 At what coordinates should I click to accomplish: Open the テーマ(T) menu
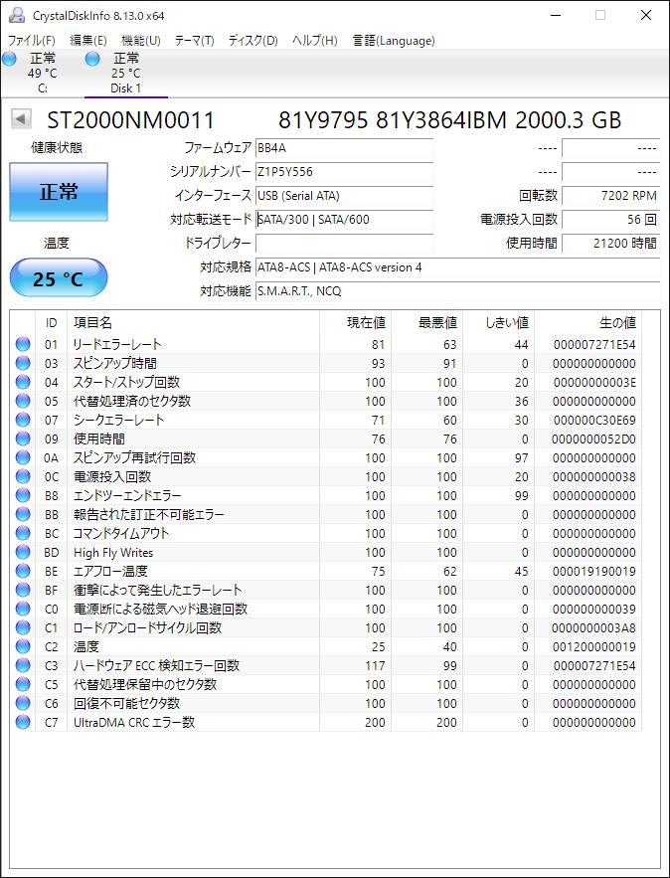(x=194, y=41)
